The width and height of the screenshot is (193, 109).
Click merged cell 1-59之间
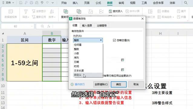click(x=25, y=62)
